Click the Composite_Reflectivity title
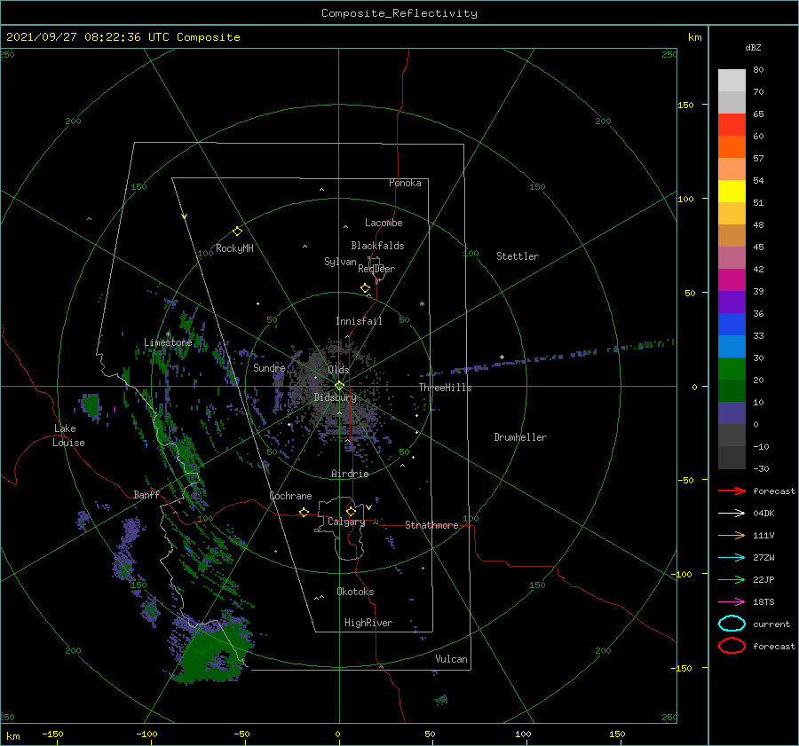 [x=399, y=13]
